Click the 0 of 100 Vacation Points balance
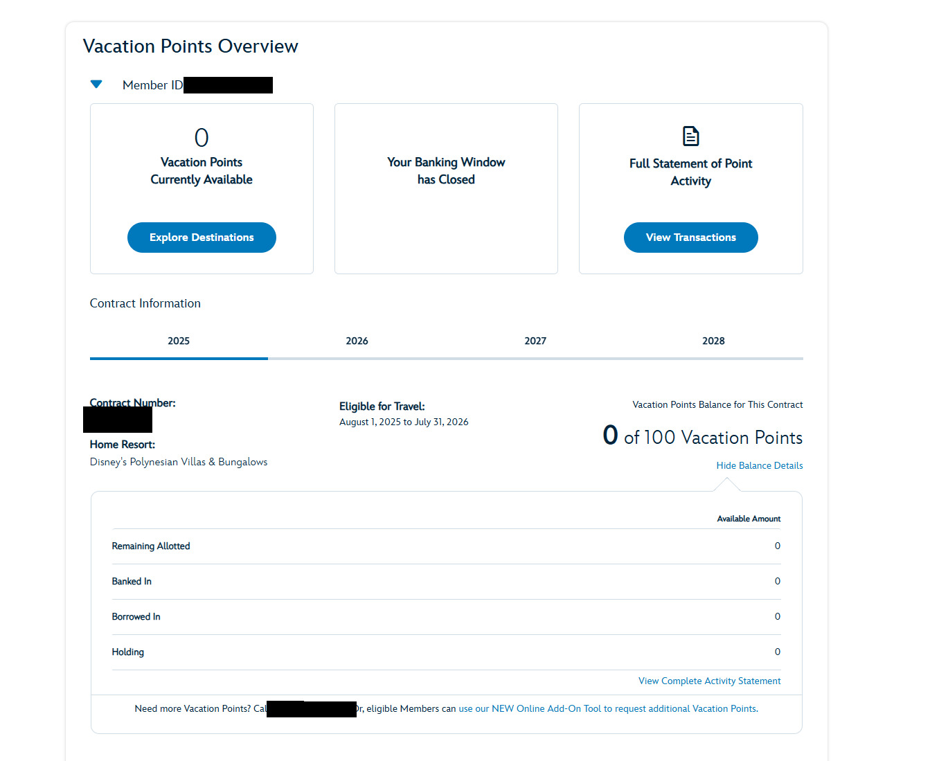 pyautogui.click(x=702, y=437)
